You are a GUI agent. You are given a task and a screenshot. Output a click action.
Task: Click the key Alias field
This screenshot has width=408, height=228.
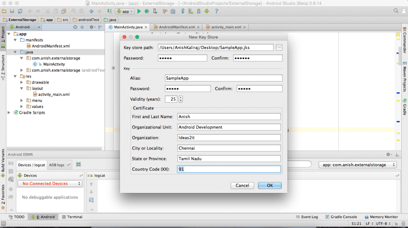(x=224, y=78)
